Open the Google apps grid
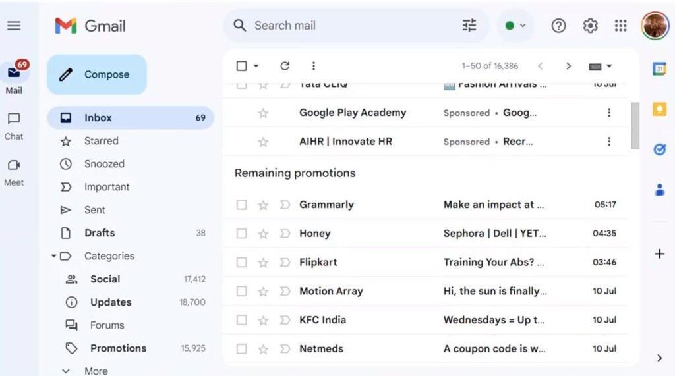Image resolution: width=675 pixels, height=376 pixels. (x=620, y=26)
